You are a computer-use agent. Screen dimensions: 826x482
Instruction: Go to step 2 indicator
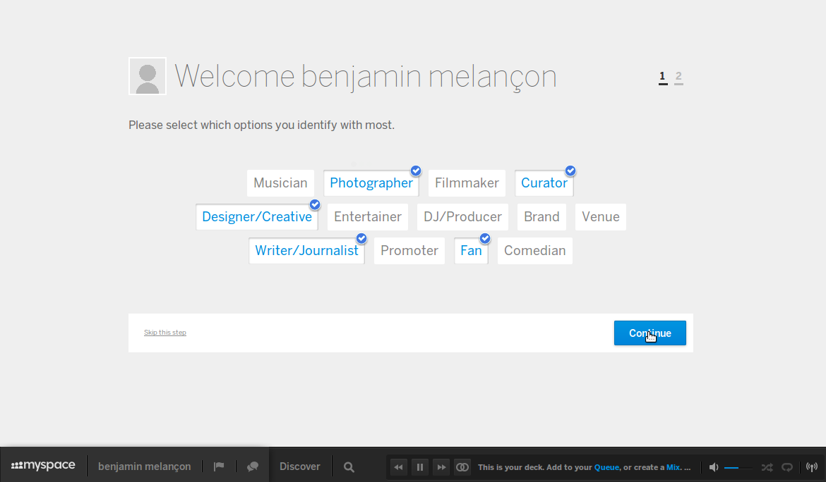coord(678,77)
